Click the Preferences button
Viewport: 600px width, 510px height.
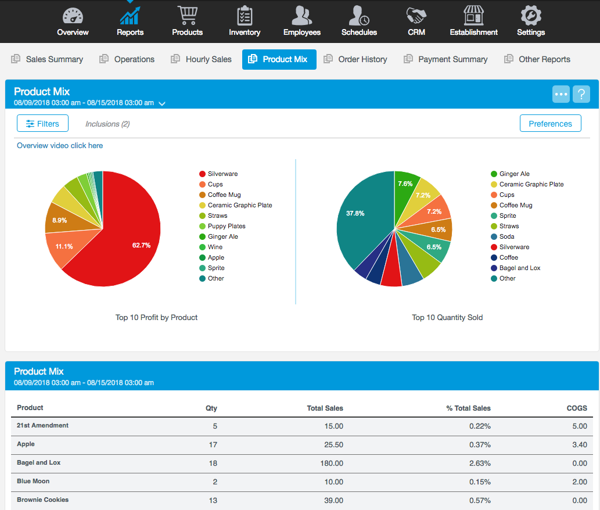point(550,123)
